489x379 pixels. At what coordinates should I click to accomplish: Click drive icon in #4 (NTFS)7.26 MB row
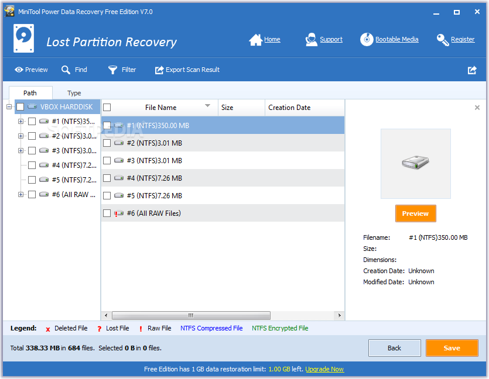119,178
